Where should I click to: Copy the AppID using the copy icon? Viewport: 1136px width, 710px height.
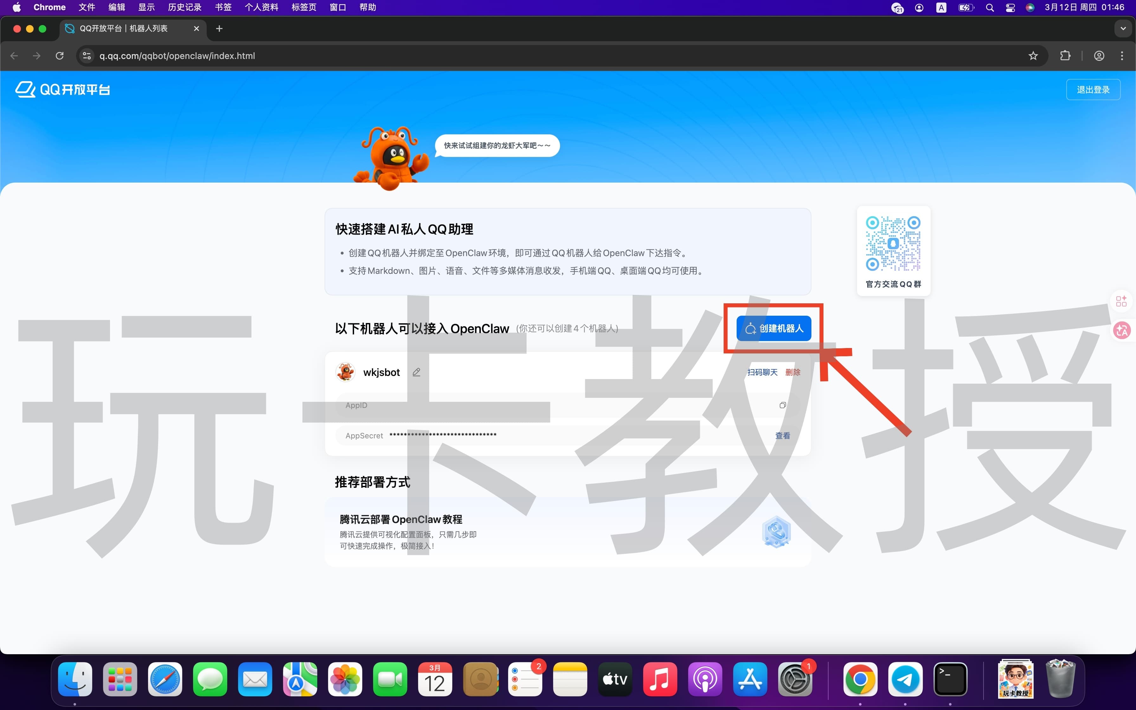[783, 405]
